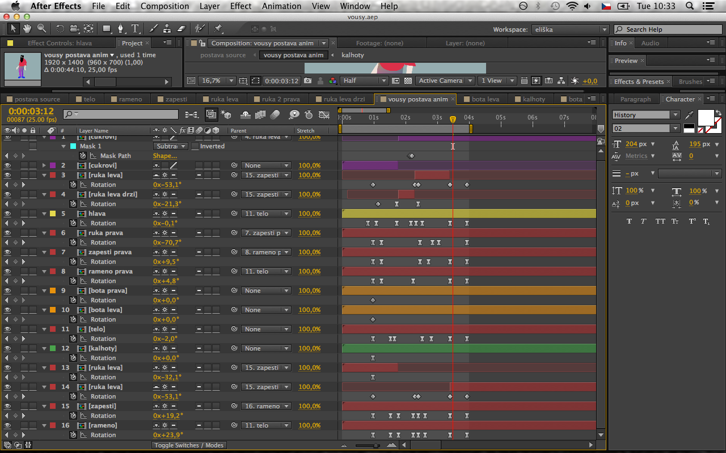726x453 pixels.
Task: Click the yellow label color of hlava layer
Action: pyautogui.click(x=53, y=213)
